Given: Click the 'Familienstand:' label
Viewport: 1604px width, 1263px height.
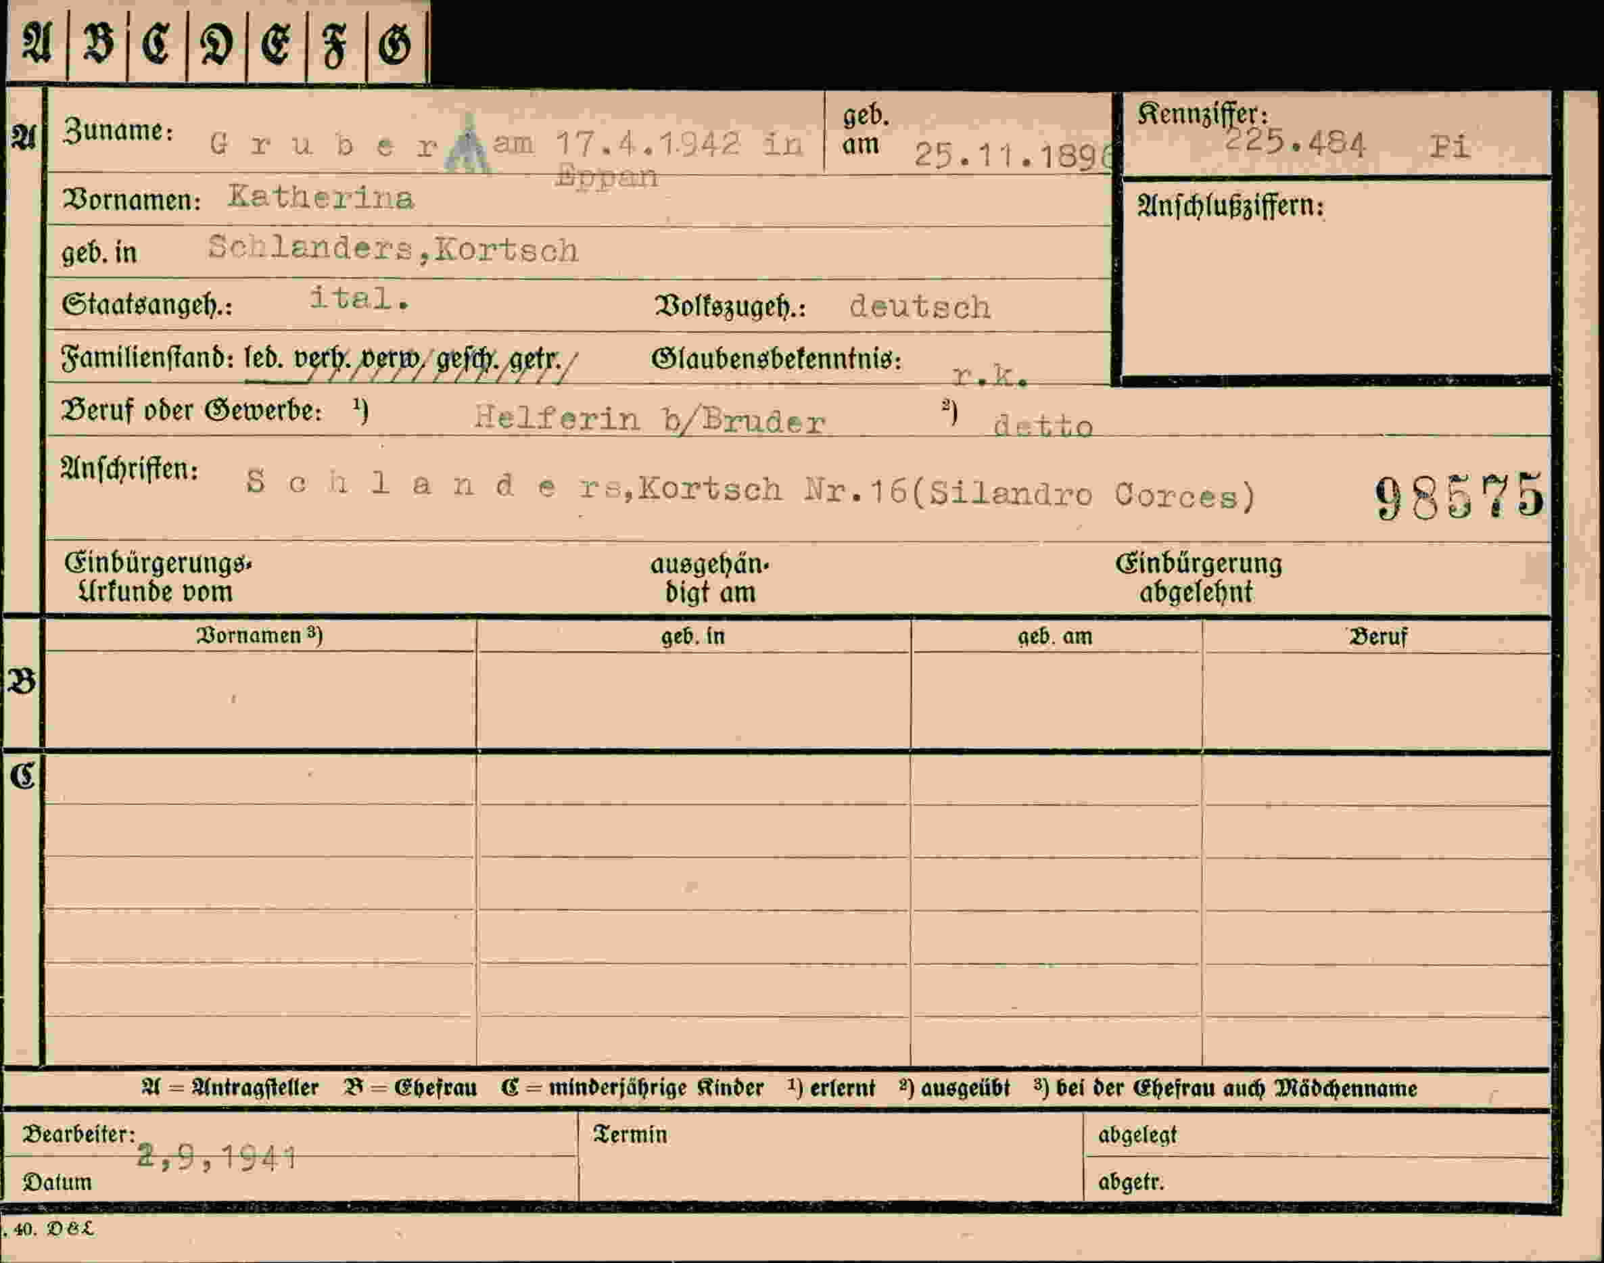Looking at the screenshot, I should click(x=148, y=358).
